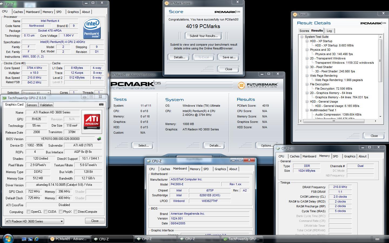This screenshot has height=243, width=389.
Task: Close the GPU-Z window with Close button
Action: click(x=95, y=221)
